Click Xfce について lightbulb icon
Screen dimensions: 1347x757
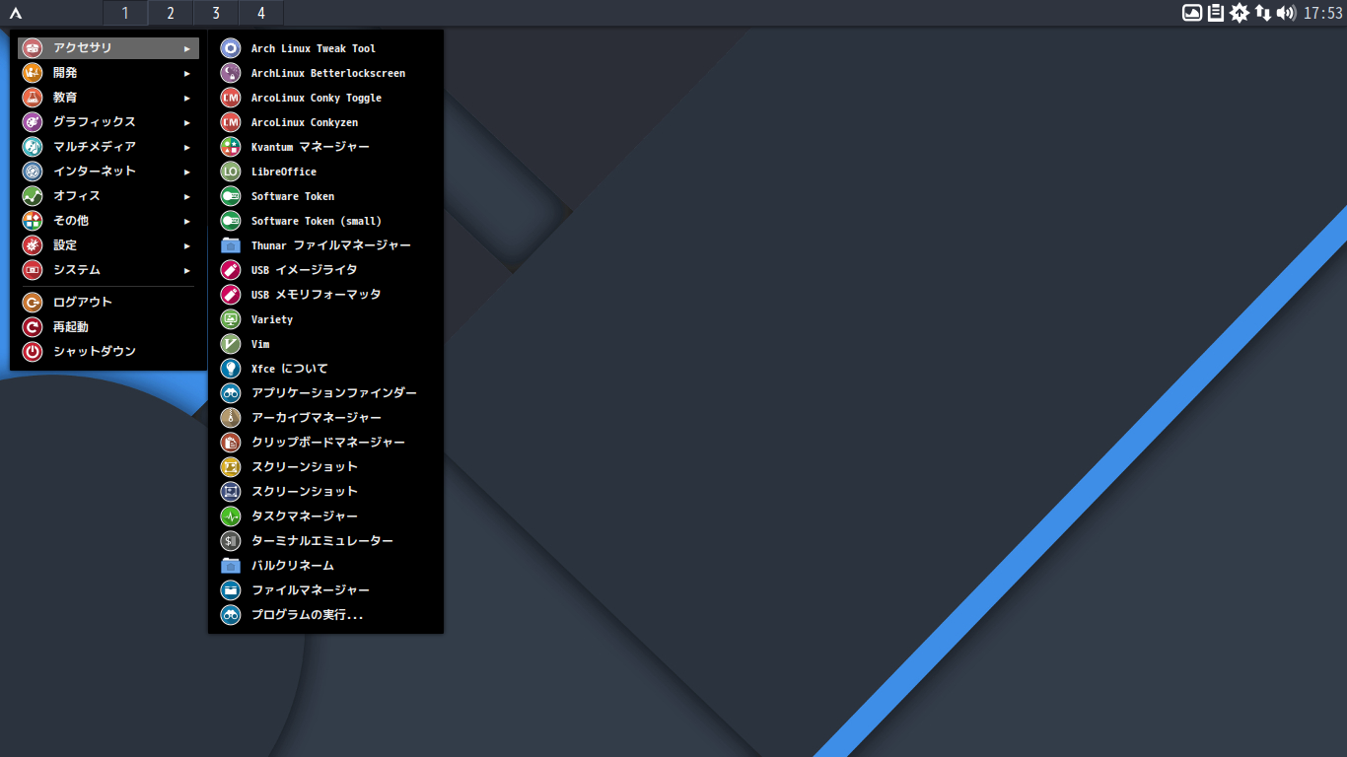230,369
